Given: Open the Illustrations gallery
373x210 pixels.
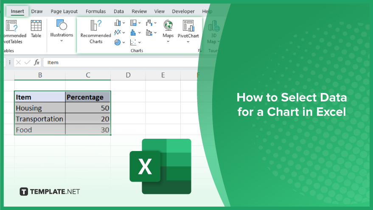Looking at the screenshot, I should [x=62, y=31].
